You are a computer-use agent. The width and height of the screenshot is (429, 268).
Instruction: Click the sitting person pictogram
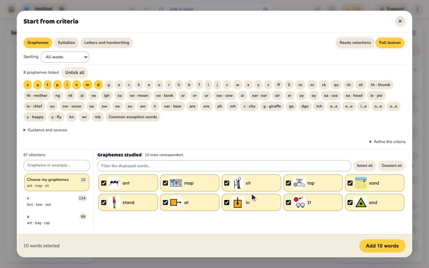237,183
